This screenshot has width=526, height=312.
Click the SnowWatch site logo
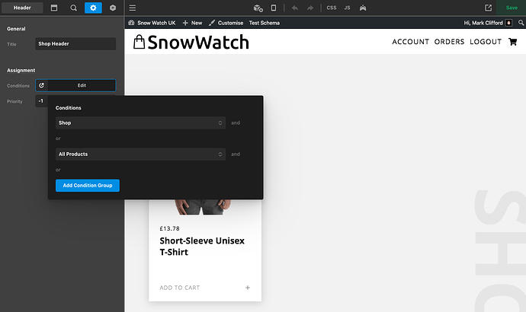191,42
